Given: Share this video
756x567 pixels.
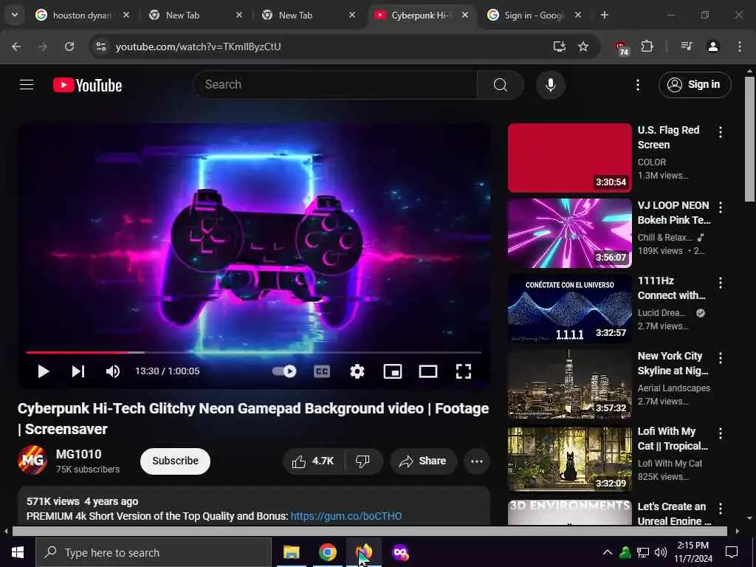Looking at the screenshot, I should 423,461.
